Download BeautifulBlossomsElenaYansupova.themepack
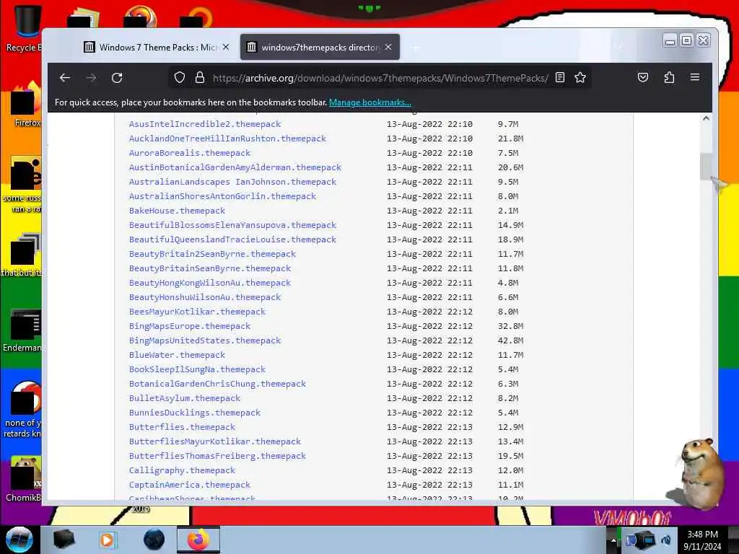This screenshot has height=554, width=739. pos(233,225)
